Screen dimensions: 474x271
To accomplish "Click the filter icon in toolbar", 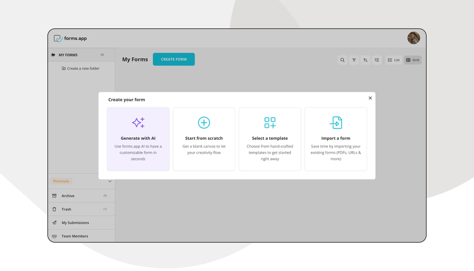I will [354, 60].
